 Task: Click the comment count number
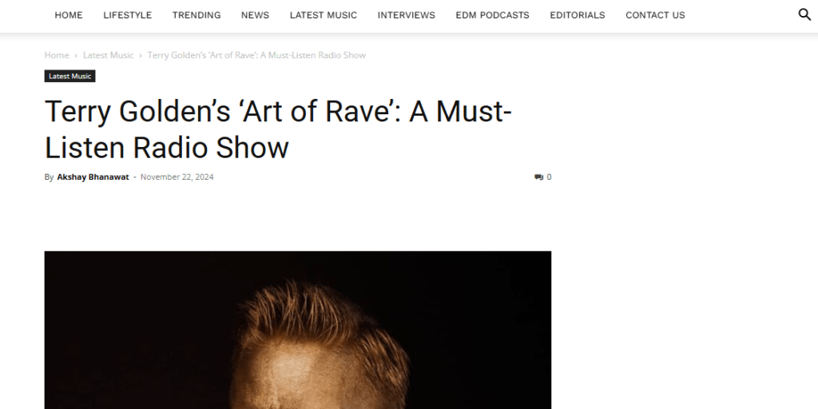pos(549,177)
